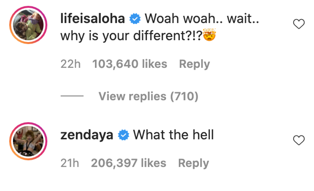Click the exploding head emoji in the comment

coord(210,36)
